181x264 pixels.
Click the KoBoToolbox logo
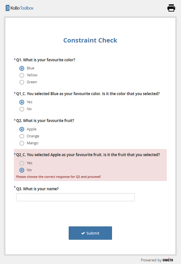(20, 8)
